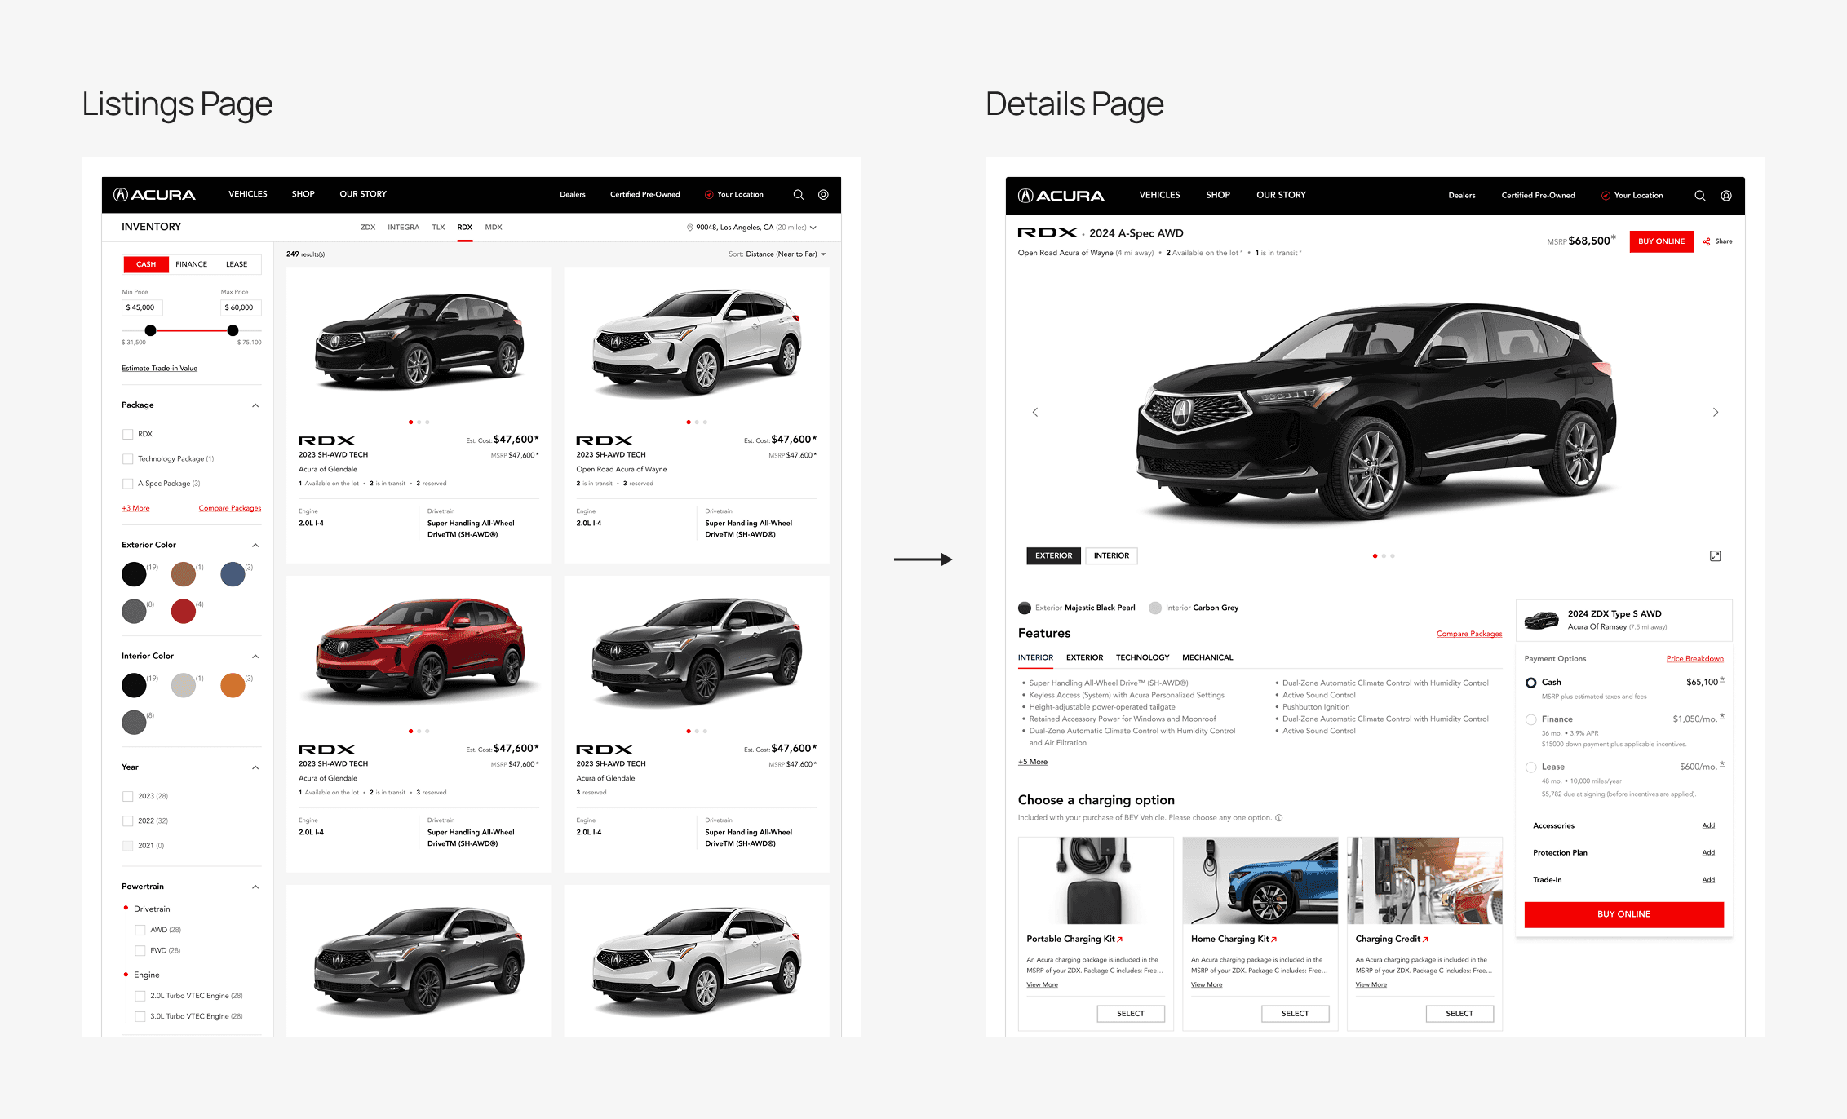The height and width of the screenshot is (1119, 1847).
Task: Click the Min Price input field
Action: (x=143, y=307)
